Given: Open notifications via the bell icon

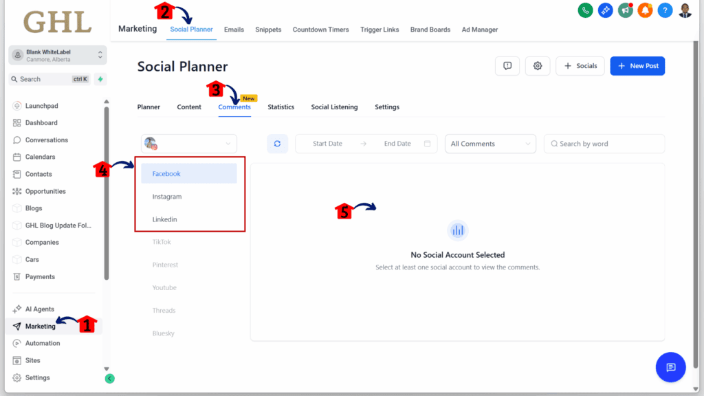Looking at the screenshot, I should tap(645, 10).
